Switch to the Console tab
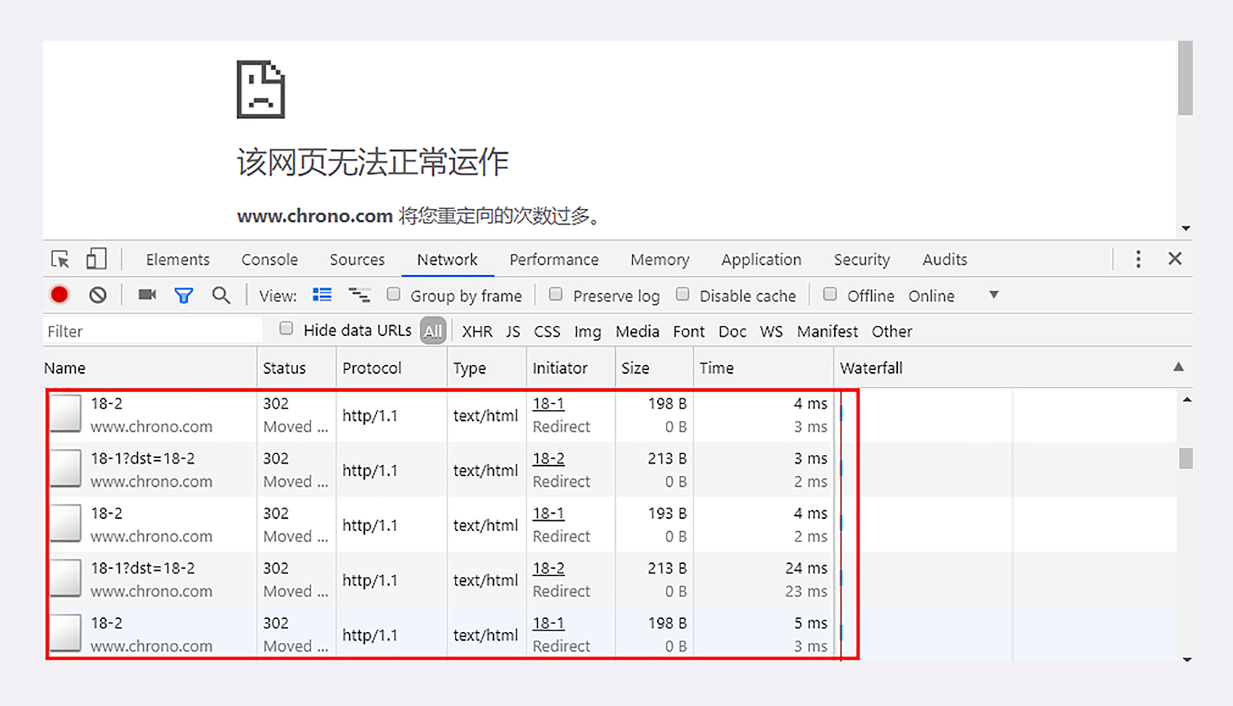 (269, 260)
